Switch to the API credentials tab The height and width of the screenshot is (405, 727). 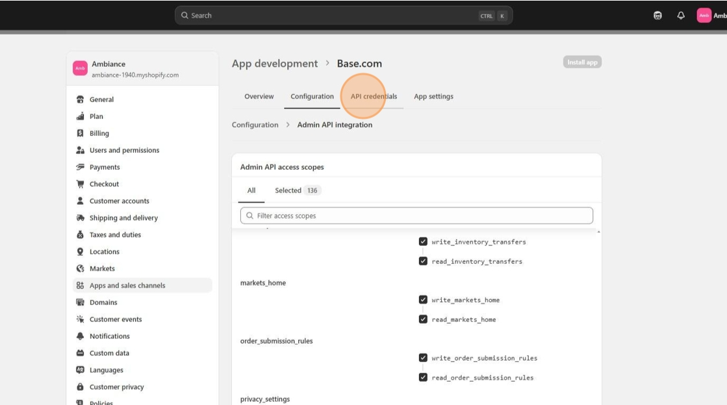pos(374,96)
